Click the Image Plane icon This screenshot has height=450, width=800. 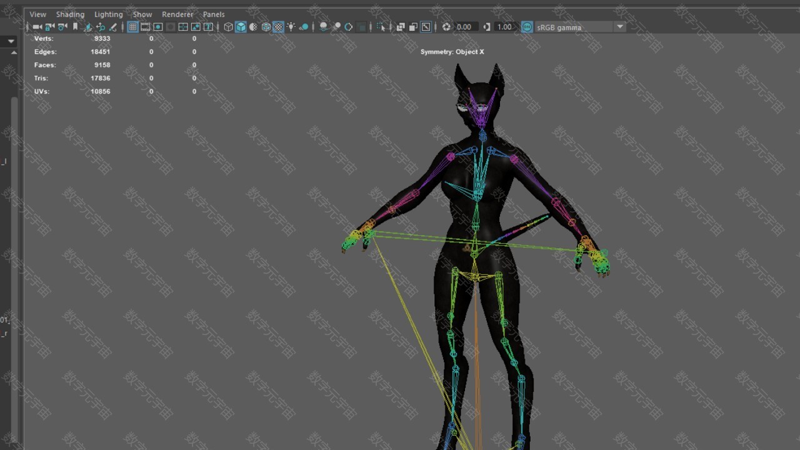click(x=88, y=27)
